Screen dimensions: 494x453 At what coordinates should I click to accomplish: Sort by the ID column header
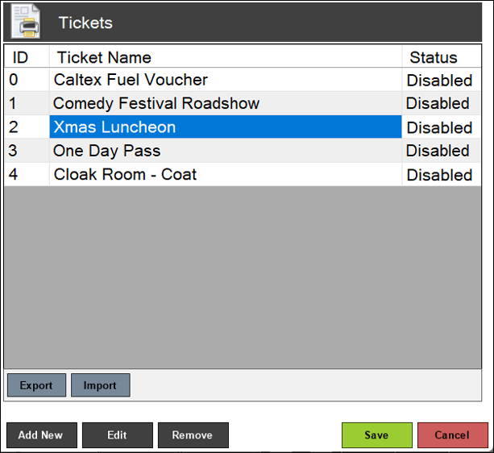27,57
